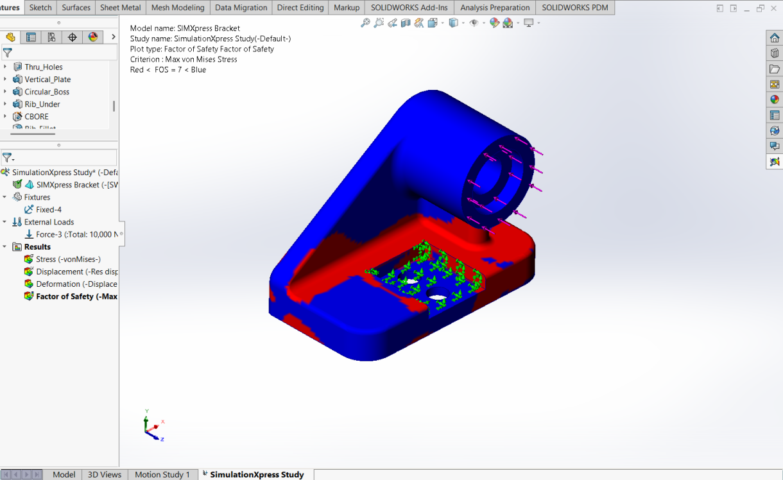Viewport: 783px width, 480px height.
Task: Activate the Zoom to Area tool
Action: 379,22
